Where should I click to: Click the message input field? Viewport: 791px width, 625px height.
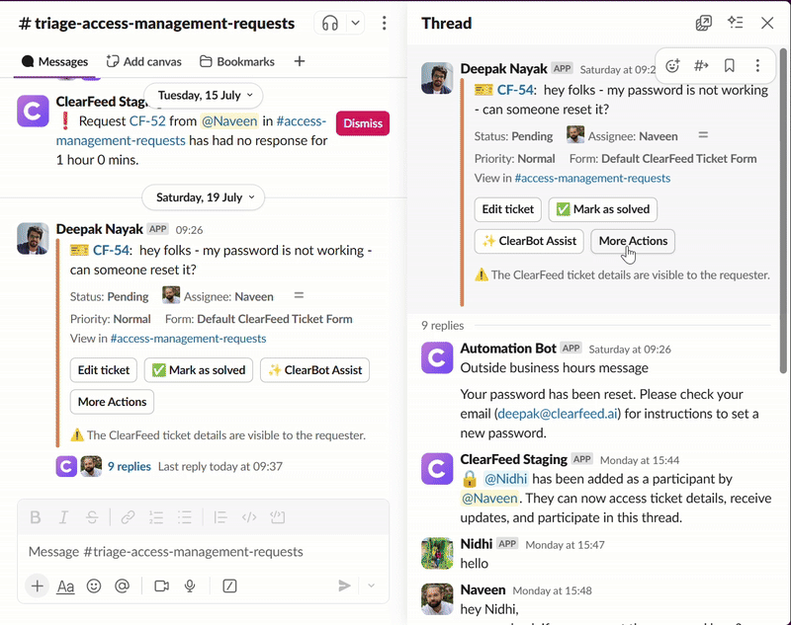[x=198, y=552]
